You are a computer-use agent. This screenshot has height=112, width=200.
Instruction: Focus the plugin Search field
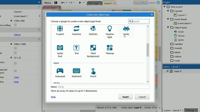pyautogui.click(x=139, y=21)
